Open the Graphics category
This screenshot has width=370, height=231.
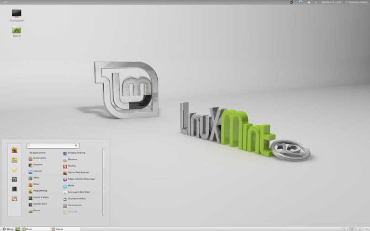36,165
